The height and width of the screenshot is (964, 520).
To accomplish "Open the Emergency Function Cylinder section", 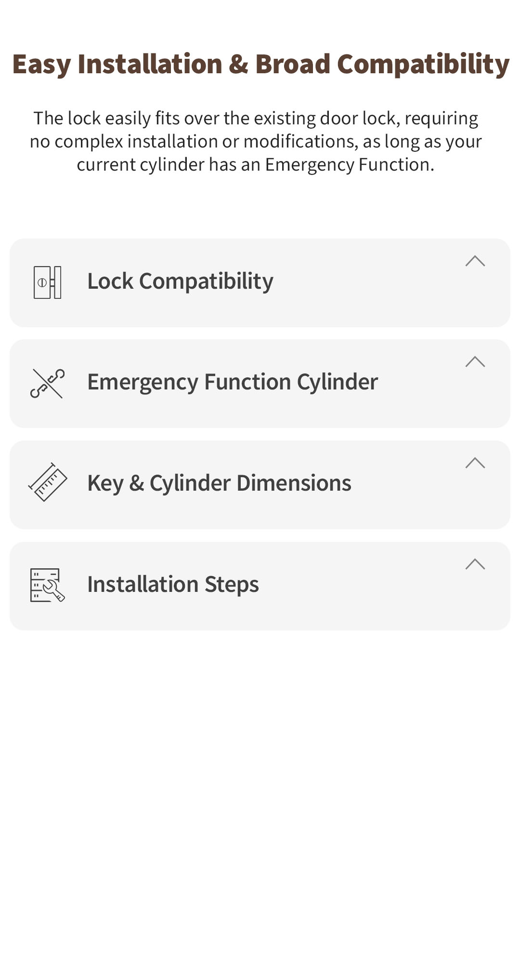I will 233,381.
